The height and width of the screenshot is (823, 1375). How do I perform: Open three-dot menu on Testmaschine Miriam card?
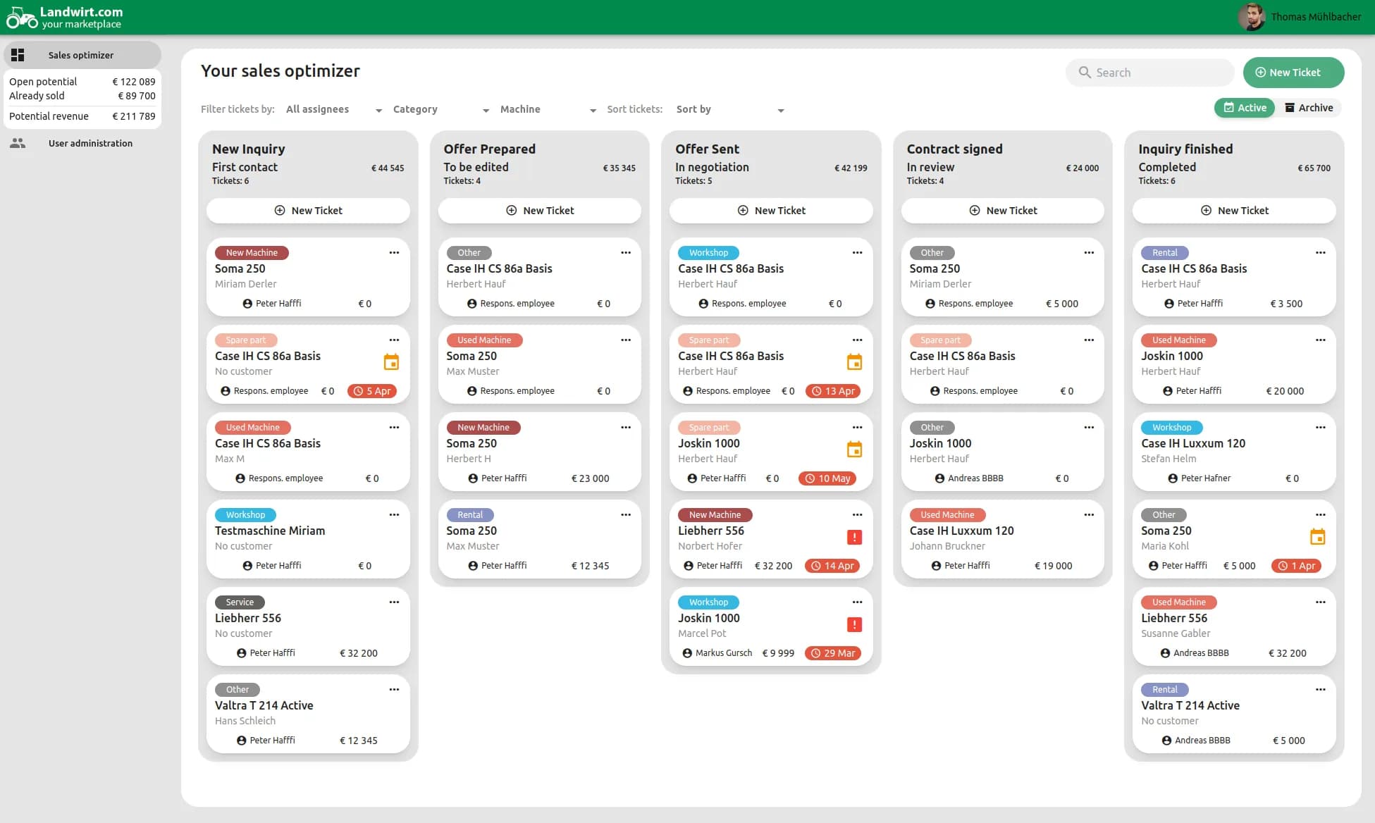tap(394, 515)
